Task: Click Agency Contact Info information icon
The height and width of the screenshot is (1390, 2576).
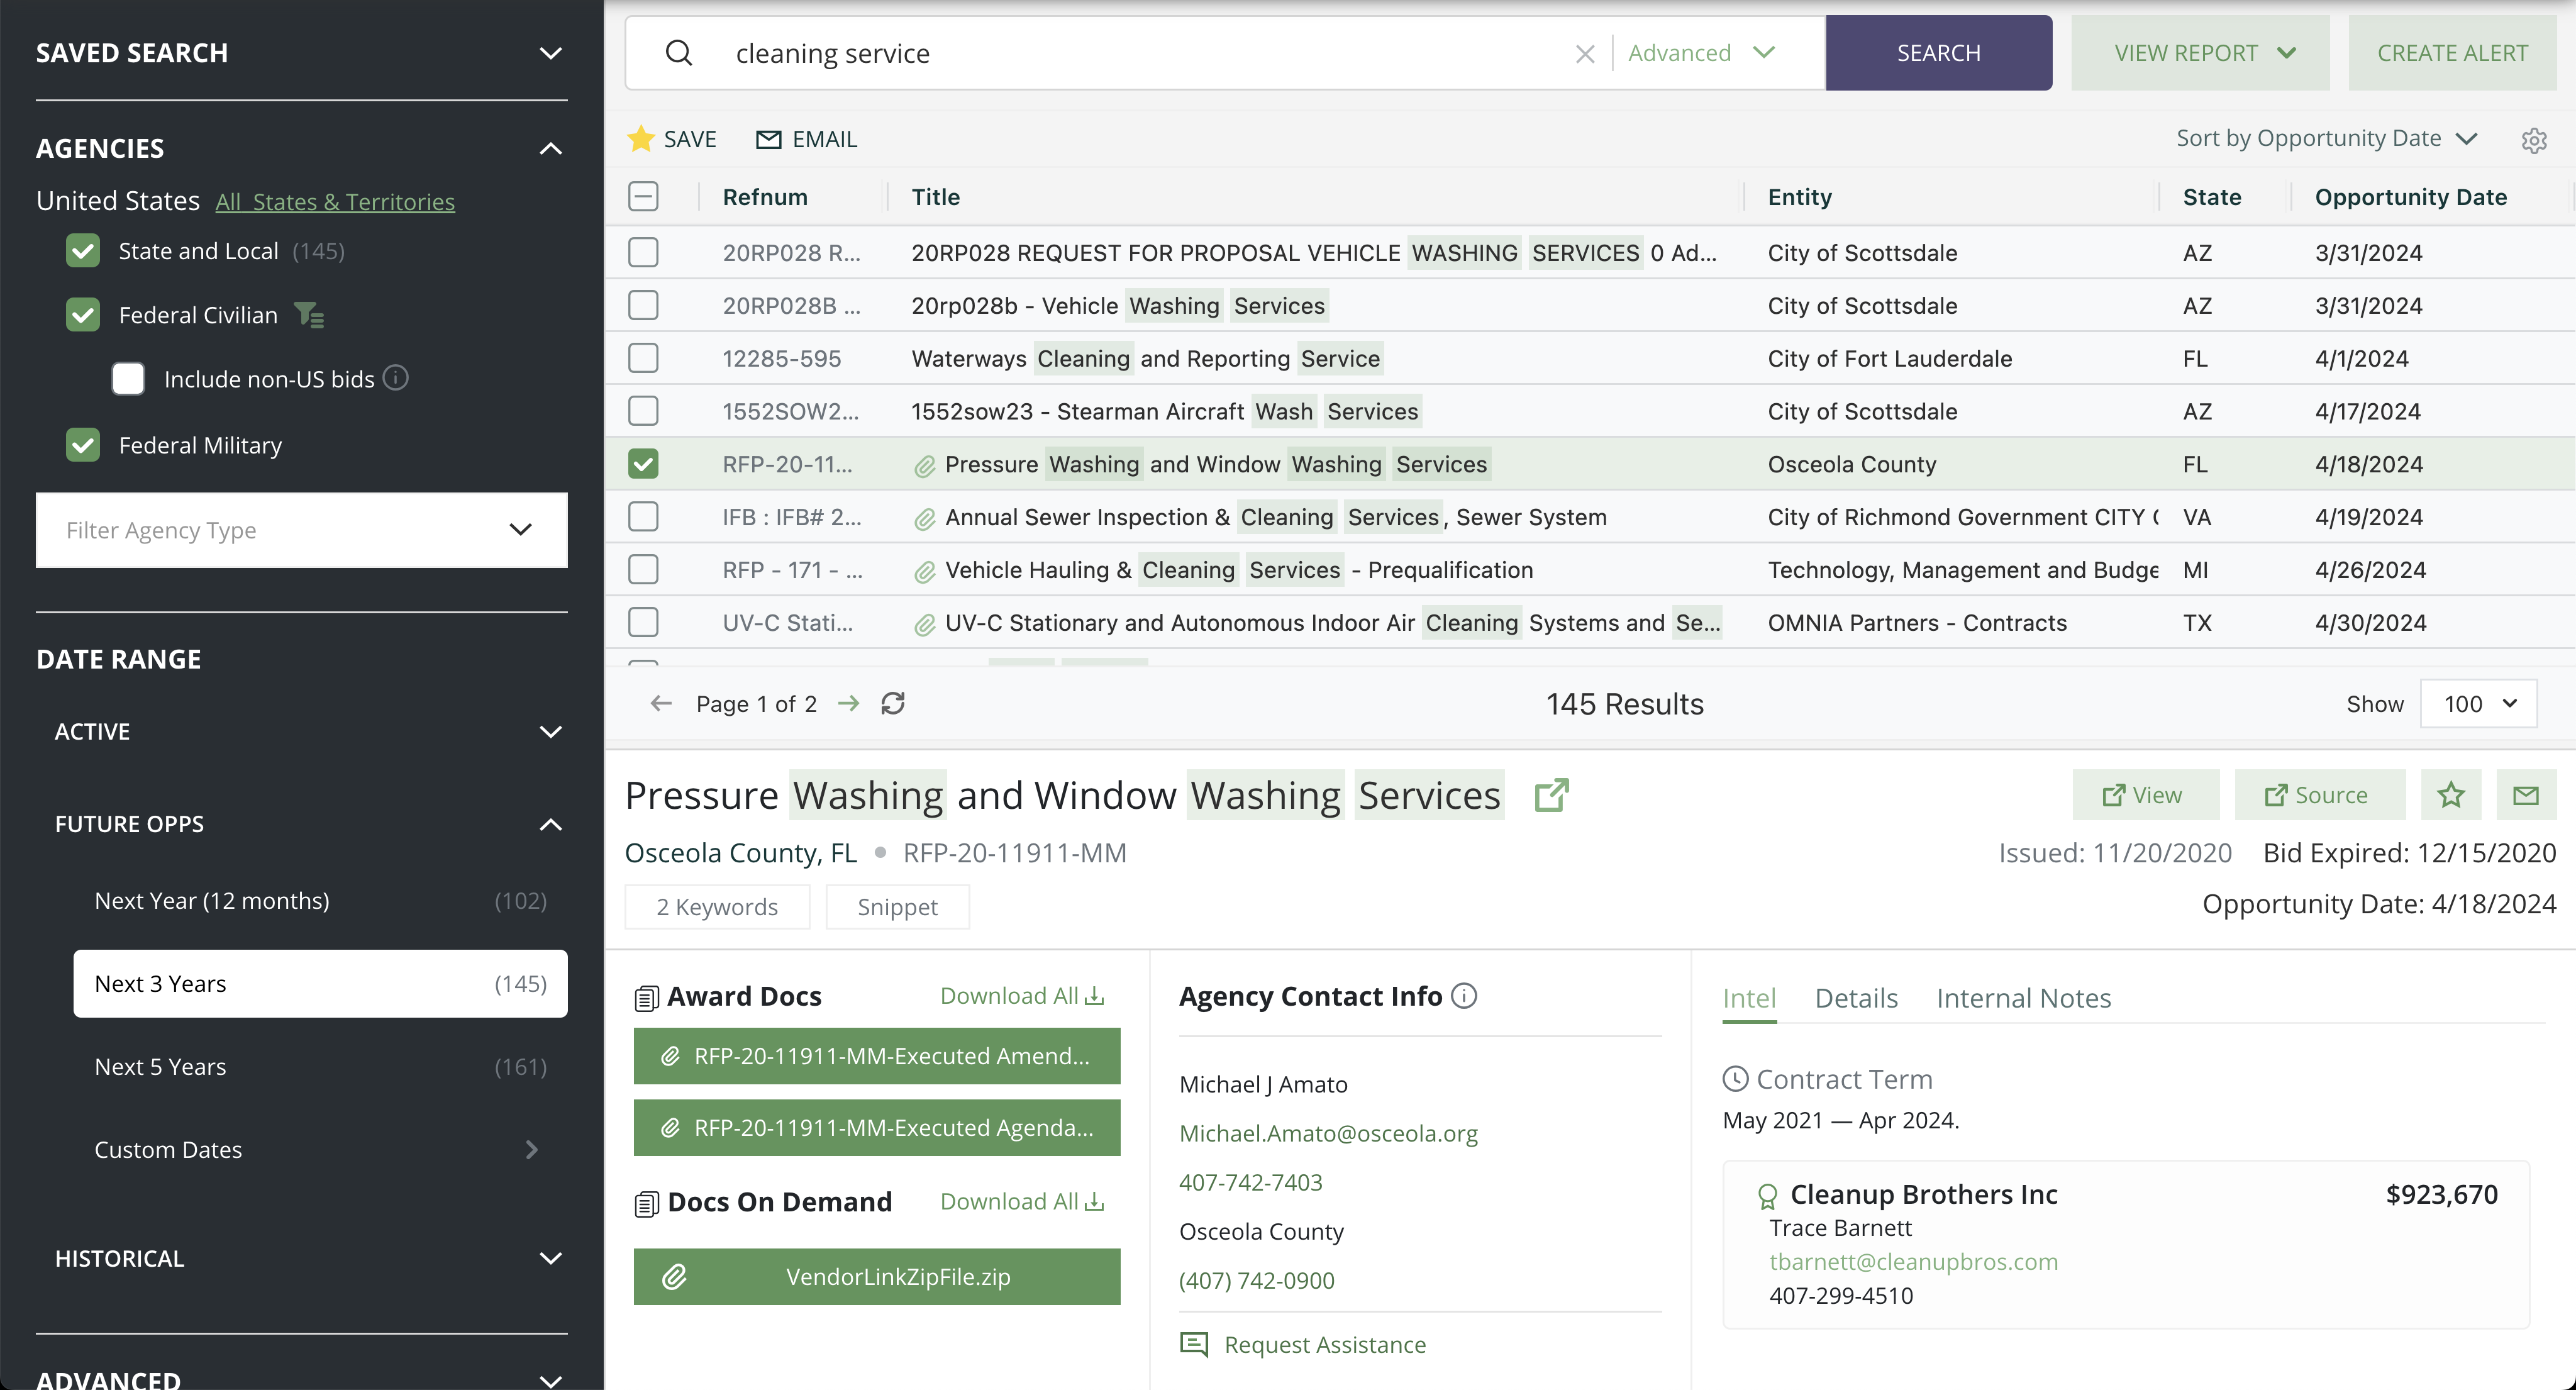Action: click(1464, 996)
